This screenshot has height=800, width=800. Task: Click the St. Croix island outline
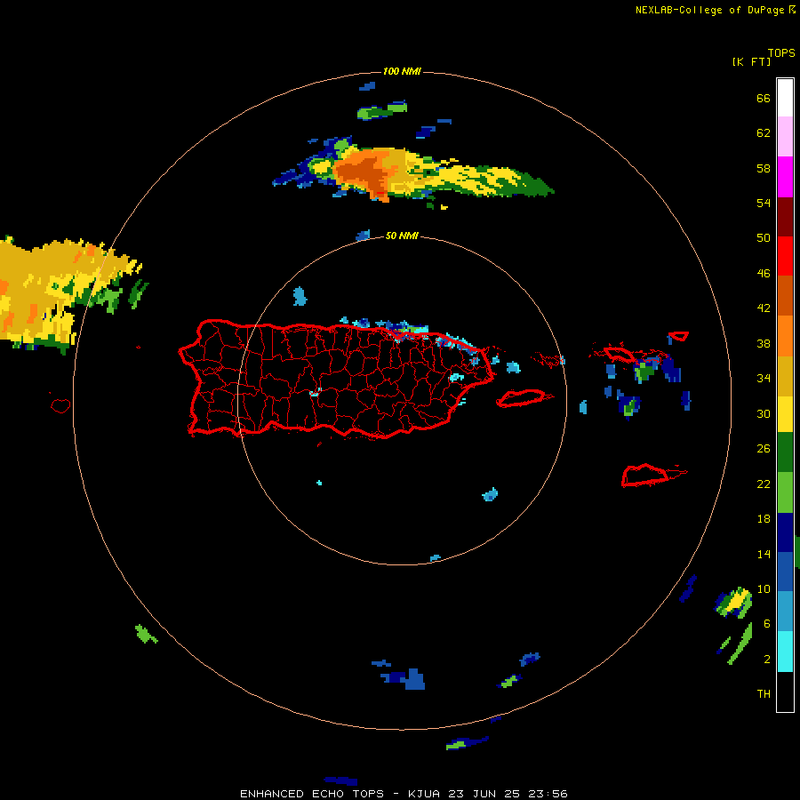coord(652,476)
